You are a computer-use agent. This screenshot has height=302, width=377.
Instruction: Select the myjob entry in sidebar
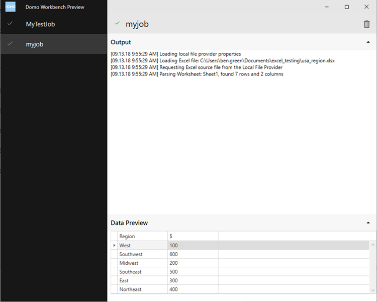(x=54, y=44)
